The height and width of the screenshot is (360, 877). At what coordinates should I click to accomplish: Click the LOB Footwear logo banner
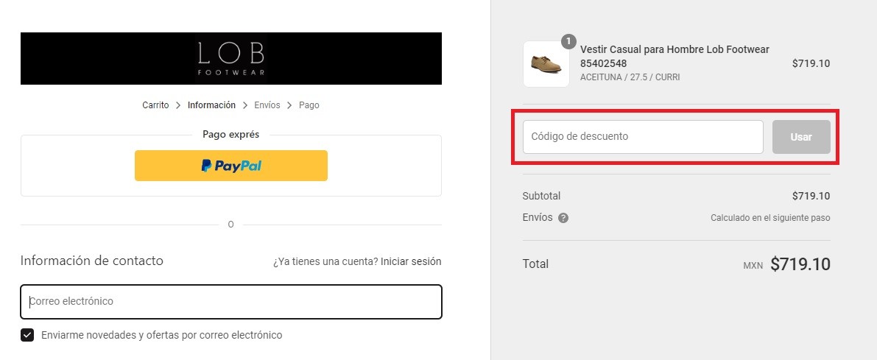230,58
